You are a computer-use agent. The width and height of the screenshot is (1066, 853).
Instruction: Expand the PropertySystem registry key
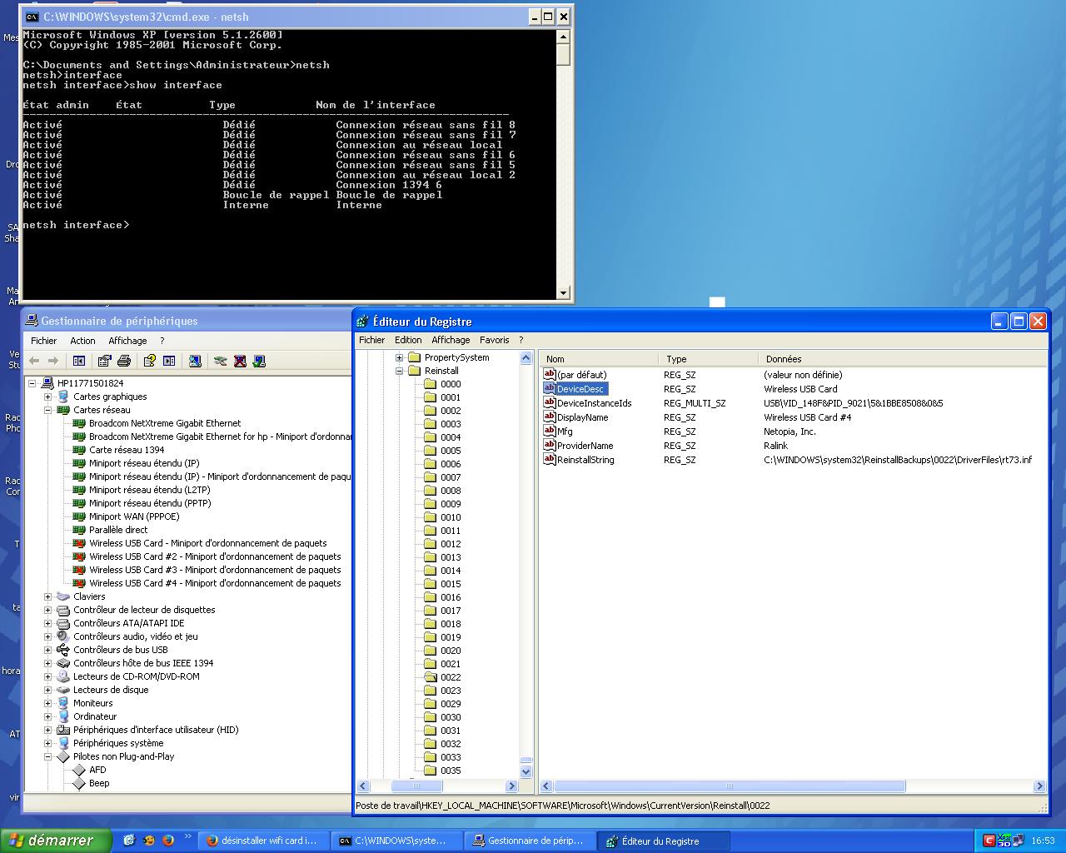[x=399, y=357]
